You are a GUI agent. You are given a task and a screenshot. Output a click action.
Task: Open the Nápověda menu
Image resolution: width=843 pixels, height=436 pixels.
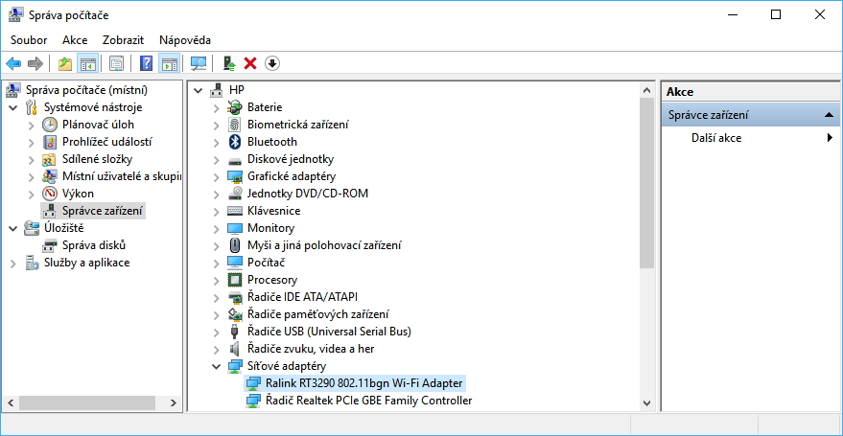185,39
